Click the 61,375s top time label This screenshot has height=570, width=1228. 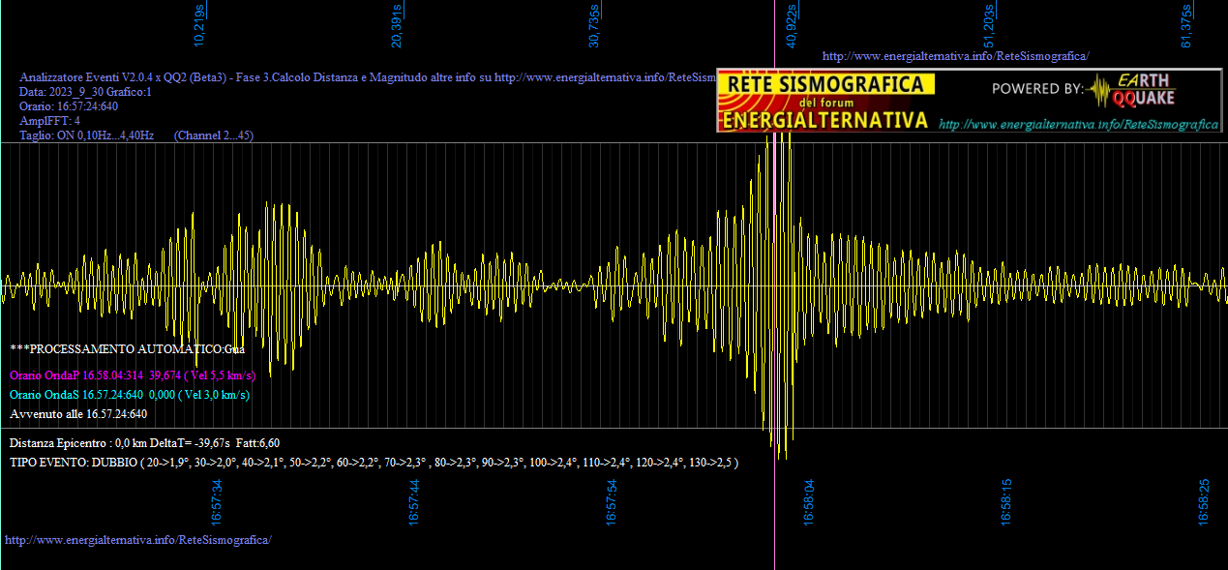click(x=1186, y=26)
